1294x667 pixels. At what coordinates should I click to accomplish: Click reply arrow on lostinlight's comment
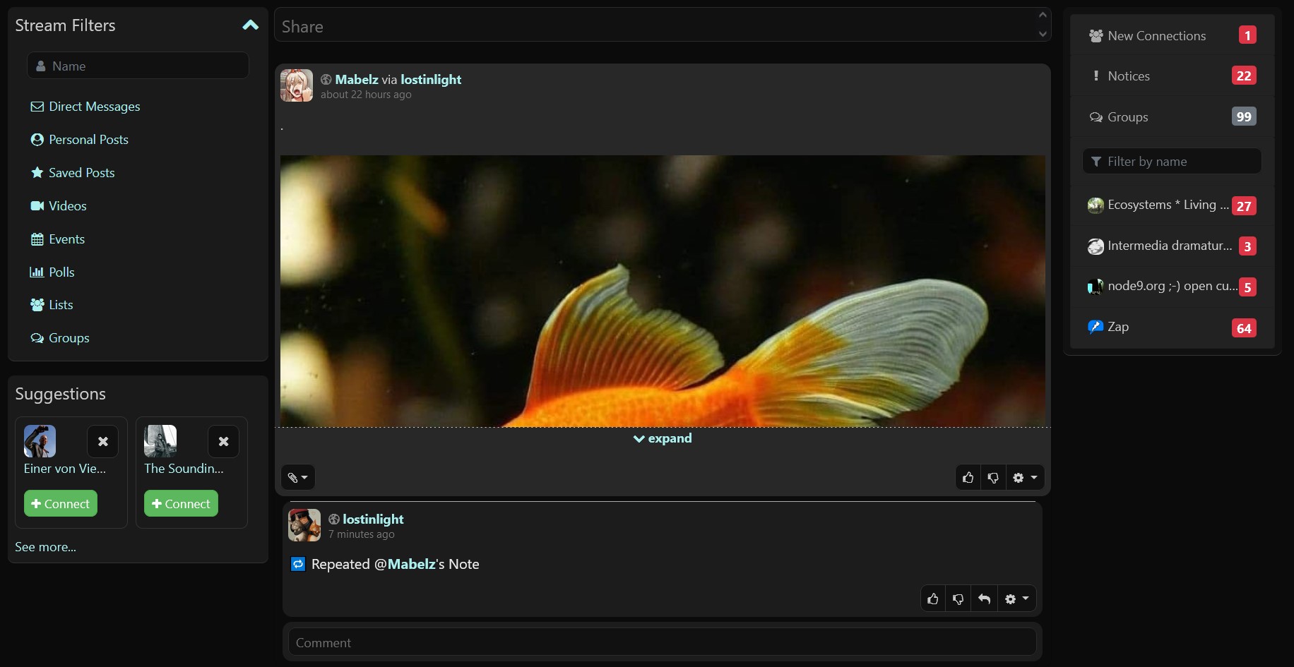pos(984,599)
